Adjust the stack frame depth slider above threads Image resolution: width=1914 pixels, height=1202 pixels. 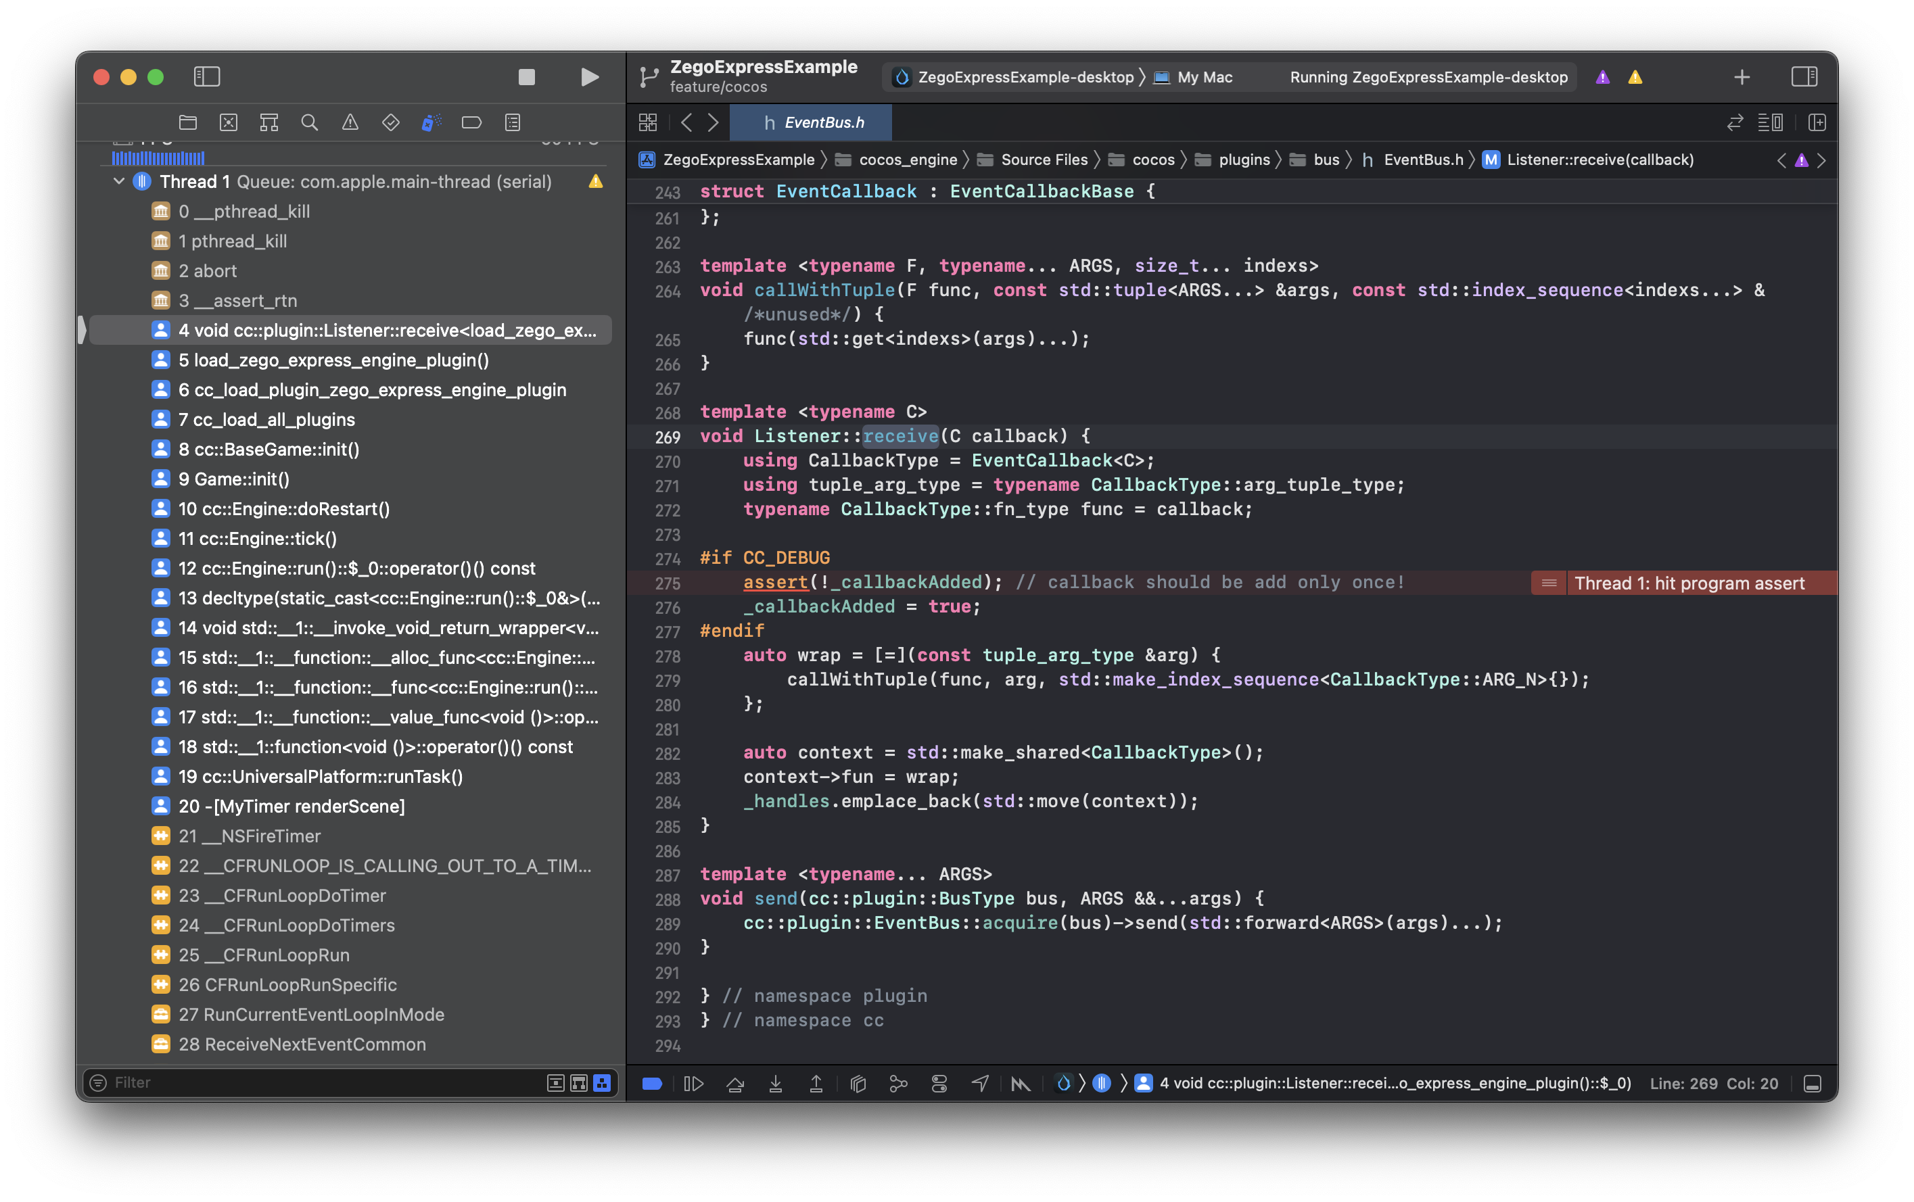(x=159, y=157)
